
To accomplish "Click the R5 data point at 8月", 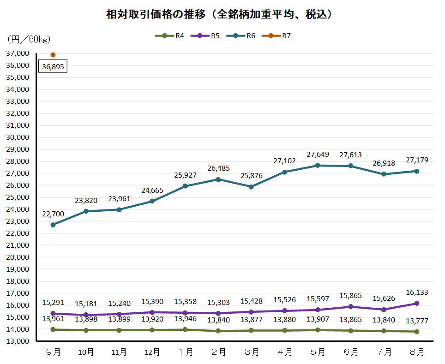I will coord(416,303).
